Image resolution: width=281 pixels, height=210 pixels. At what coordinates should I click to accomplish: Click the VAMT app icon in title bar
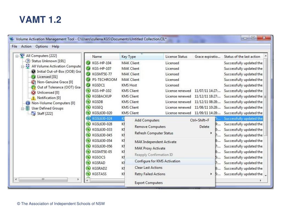[x=12, y=39]
